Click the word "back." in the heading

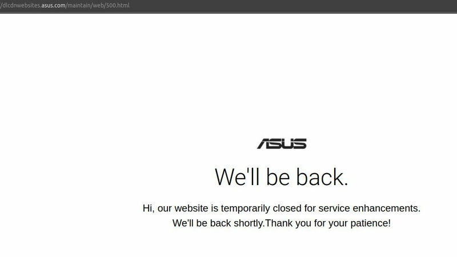pos(322,177)
